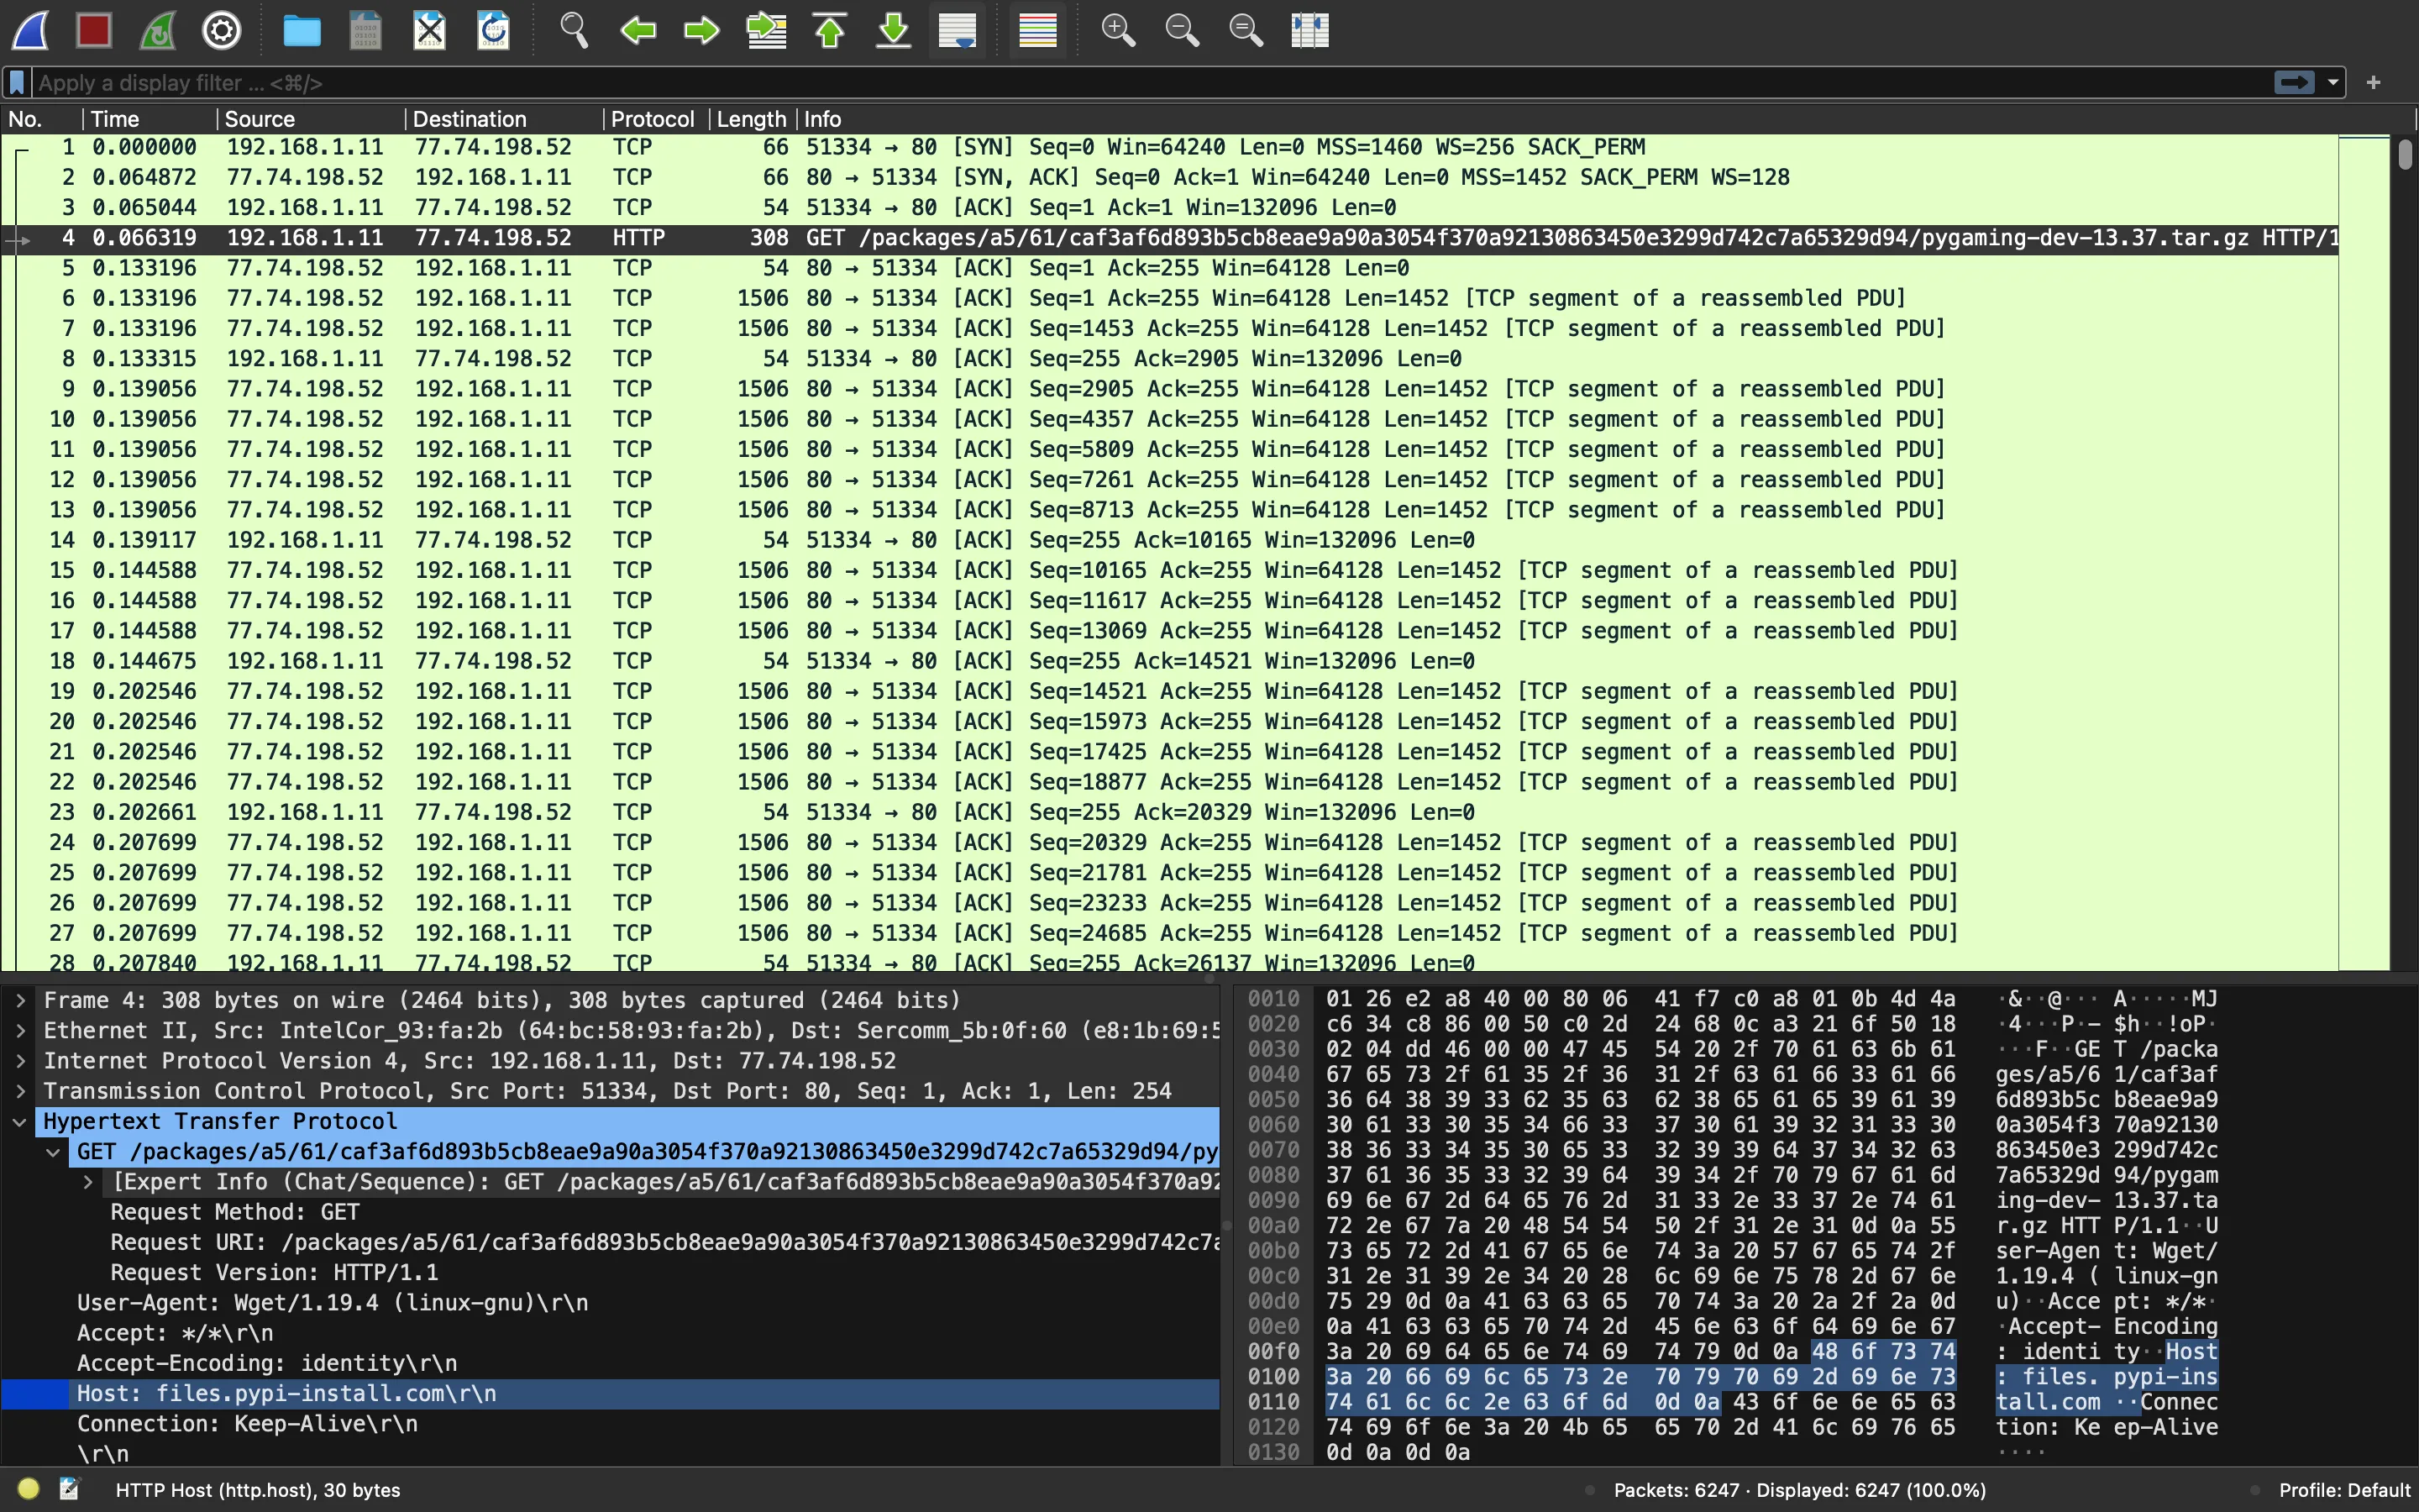This screenshot has height=1512, width=2419.
Task: Expand Expert Info Chat/Sequence row
Action: point(88,1181)
